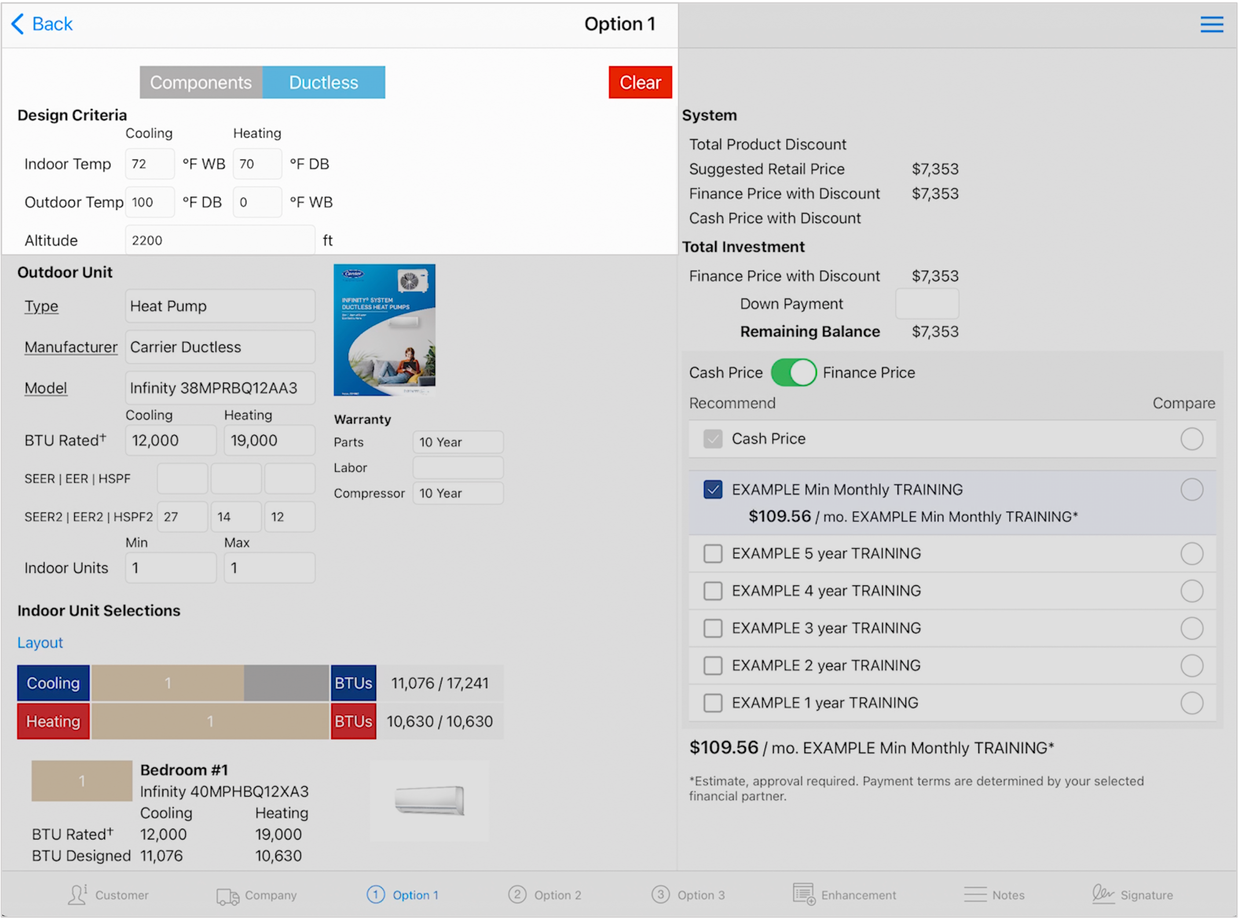1238x920 pixels.
Task: Open the Enhancement list icon
Action: 803,894
